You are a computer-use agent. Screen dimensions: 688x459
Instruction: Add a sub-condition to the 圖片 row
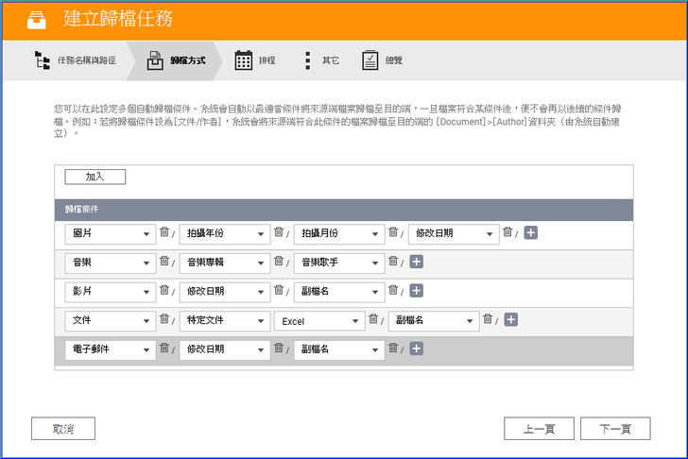[x=531, y=233]
